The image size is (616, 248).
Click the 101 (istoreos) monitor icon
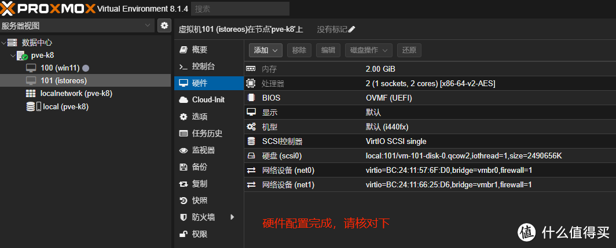tap(31, 81)
